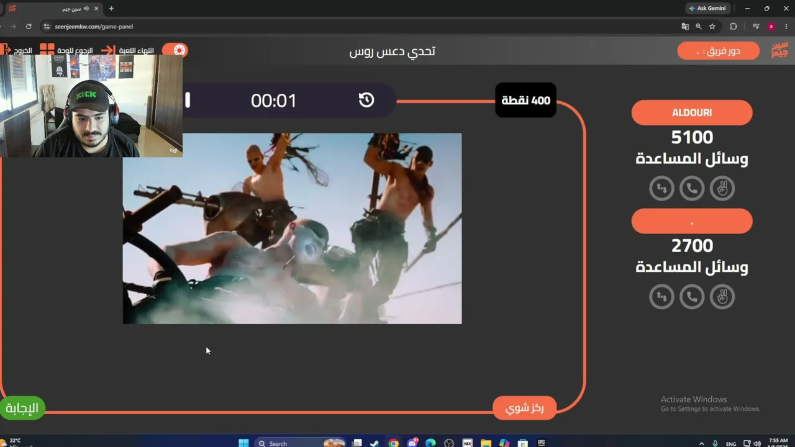Open Microsoft Edge from the taskbar

point(430,443)
